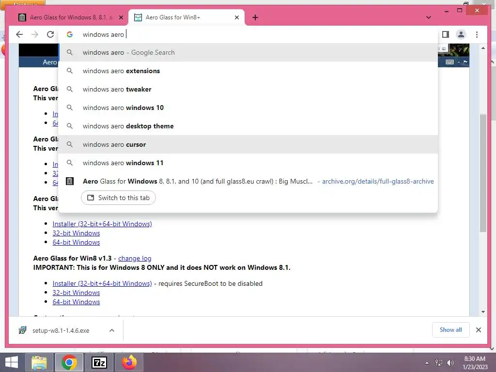
Task: Open the 'change log' link for v1.3
Action: (135, 258)
